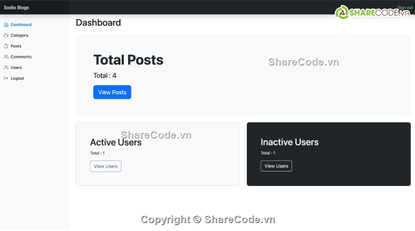415x231 pixels.
Task: Click the Sodio Blogs brand link
Action: [17, 7]
